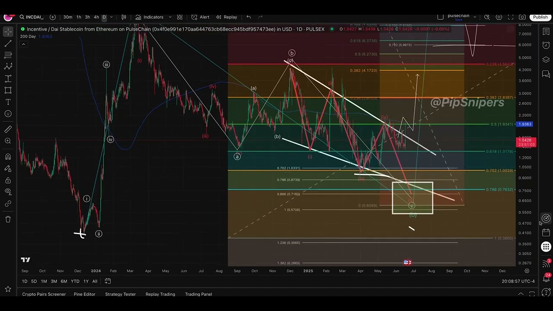Open the chats panel
This screenshot has height=311, width=553.
pyautogui.click(x=546, y=74)
